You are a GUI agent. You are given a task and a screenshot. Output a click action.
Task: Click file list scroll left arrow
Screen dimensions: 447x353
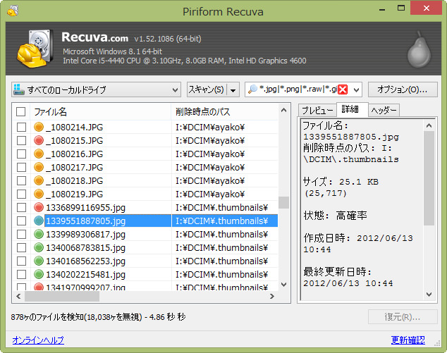tap(18, 297)
